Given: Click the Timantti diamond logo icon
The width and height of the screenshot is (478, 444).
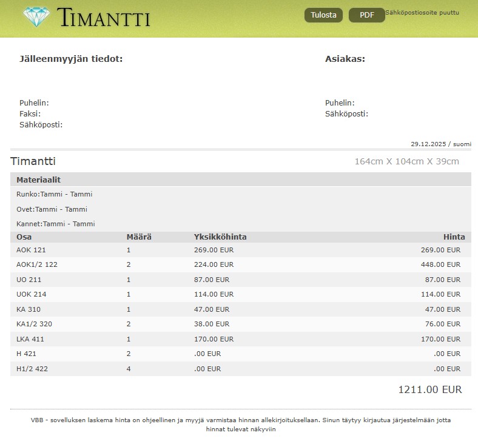Looking at the screenshot, I should coord(37,17).
